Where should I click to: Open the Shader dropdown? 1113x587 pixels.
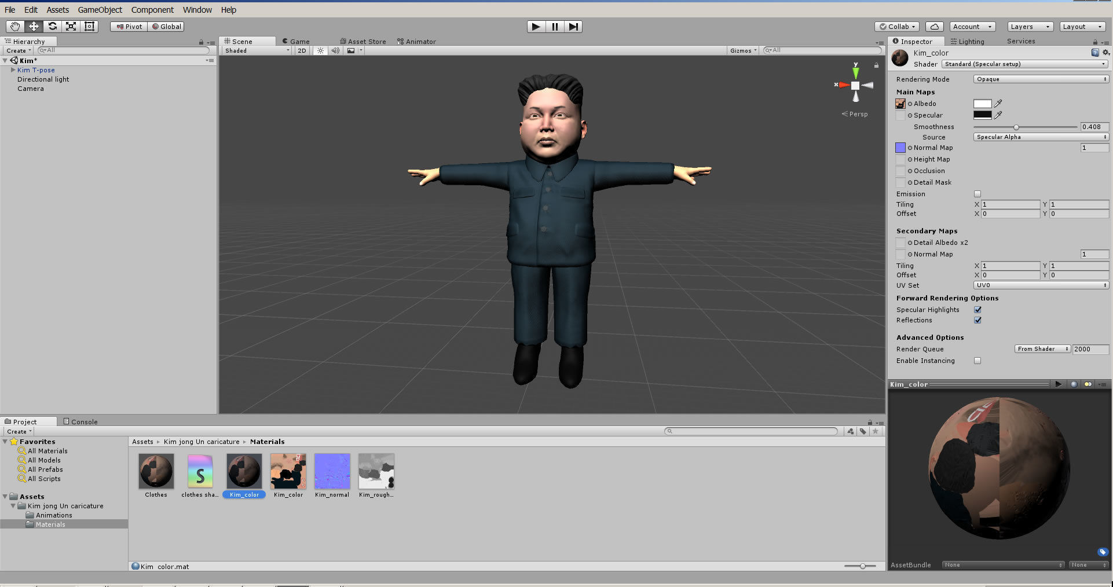point(1024,64)
